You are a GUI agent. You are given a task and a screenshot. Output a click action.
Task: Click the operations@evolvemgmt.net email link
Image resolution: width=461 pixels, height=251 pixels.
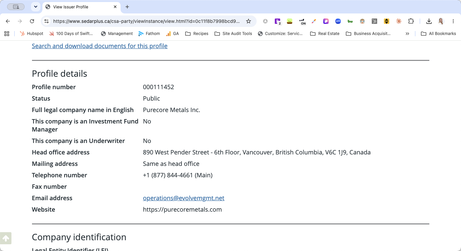coord(184,198)
